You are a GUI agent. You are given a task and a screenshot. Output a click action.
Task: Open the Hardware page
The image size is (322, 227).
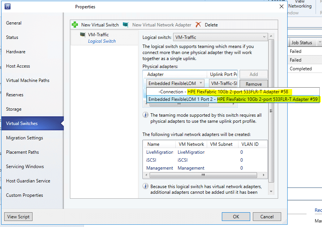tap(15, 52)
